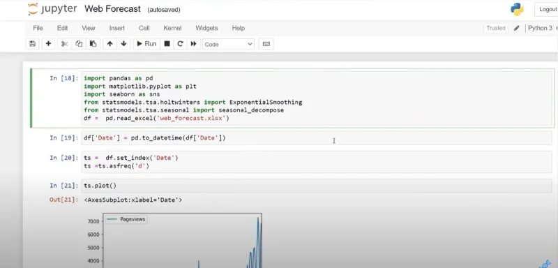Save notebook with the floppy disk icon
The height and width of the screenshot is (268, 558).
pyautogui.click(x=32, y=44)
